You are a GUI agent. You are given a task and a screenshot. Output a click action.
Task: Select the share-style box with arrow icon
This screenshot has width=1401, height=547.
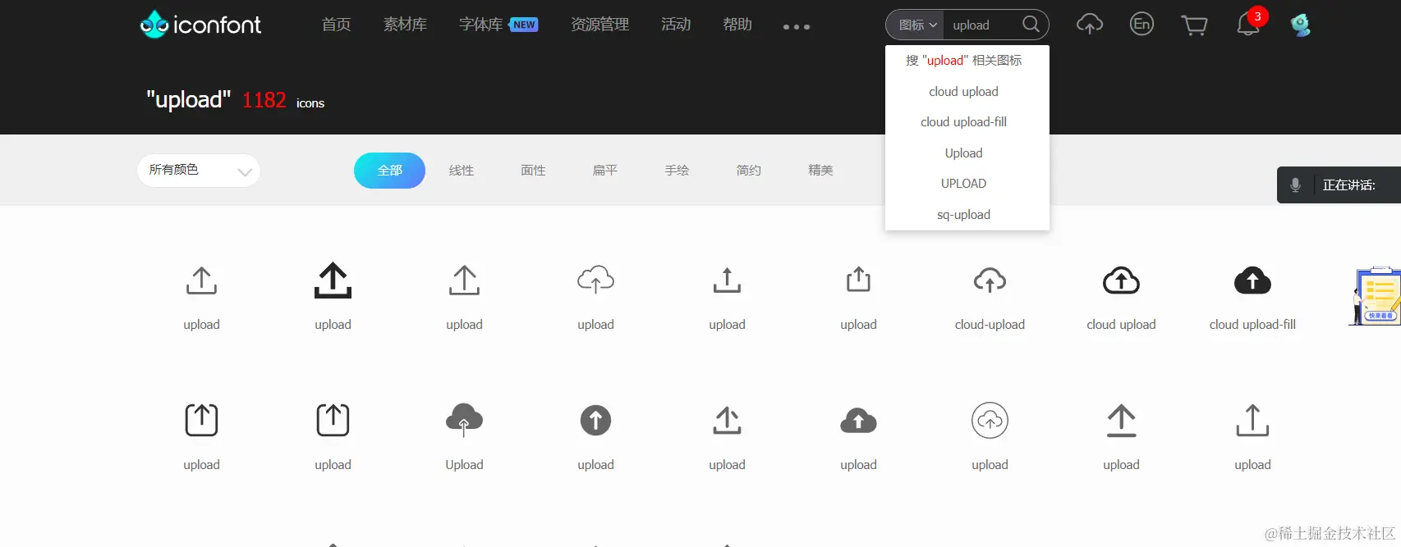(858, 280)
